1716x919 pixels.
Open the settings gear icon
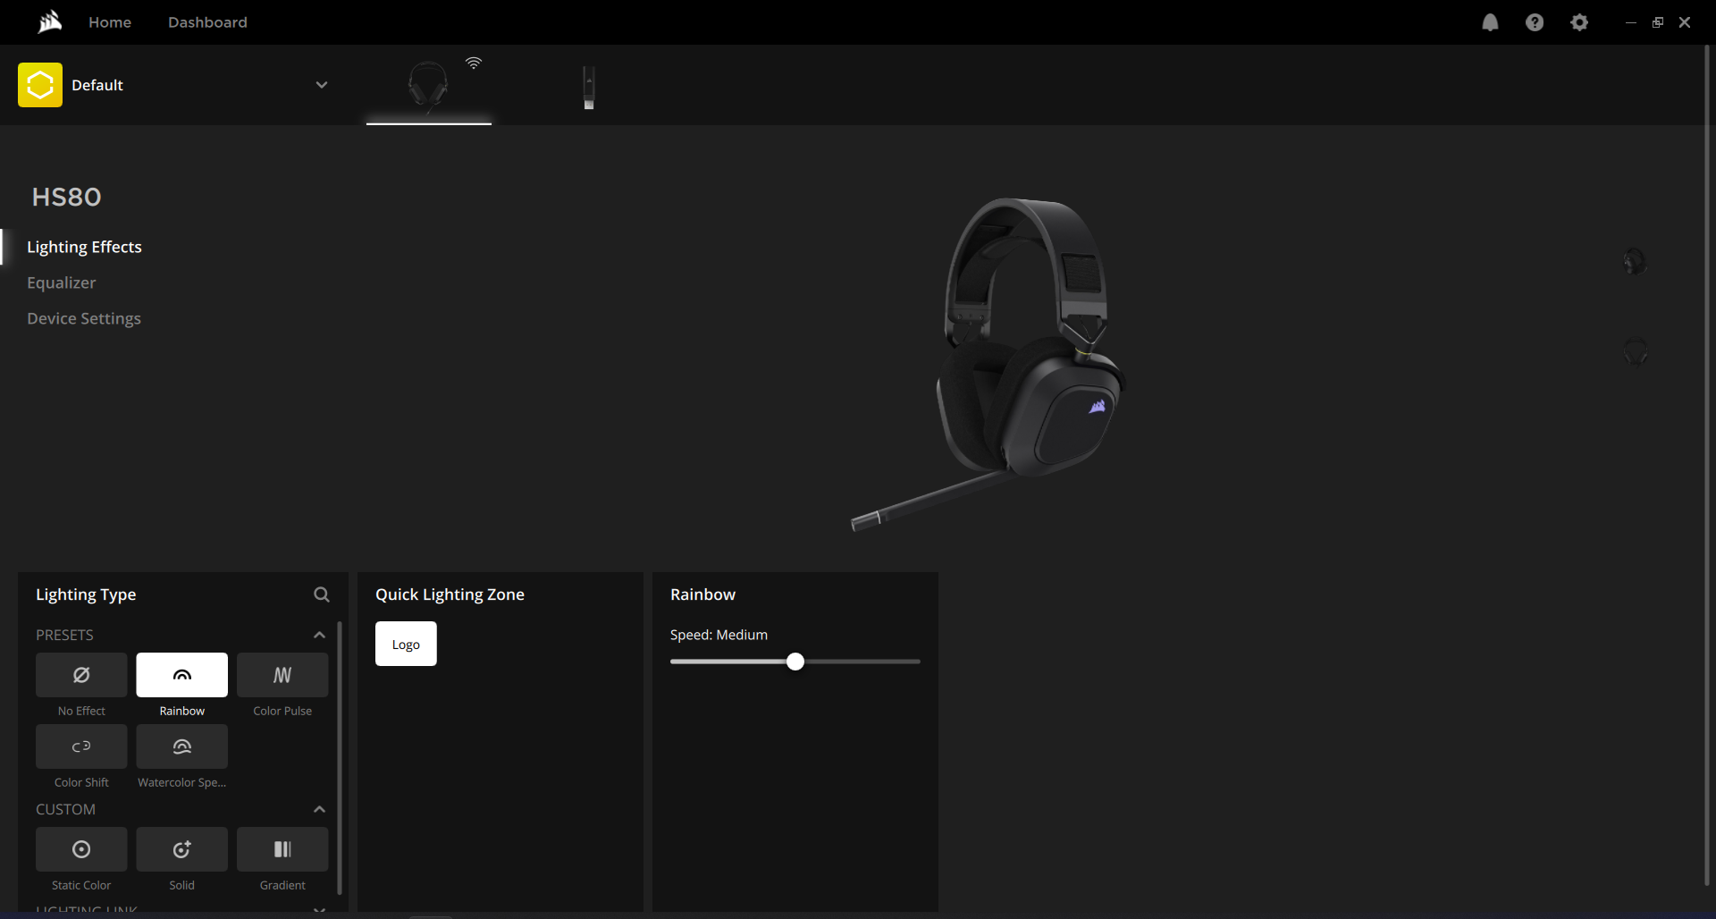point(1579,22)
